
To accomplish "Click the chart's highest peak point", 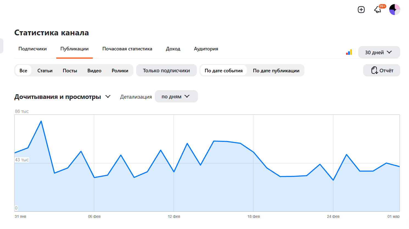I will point(41,121).
